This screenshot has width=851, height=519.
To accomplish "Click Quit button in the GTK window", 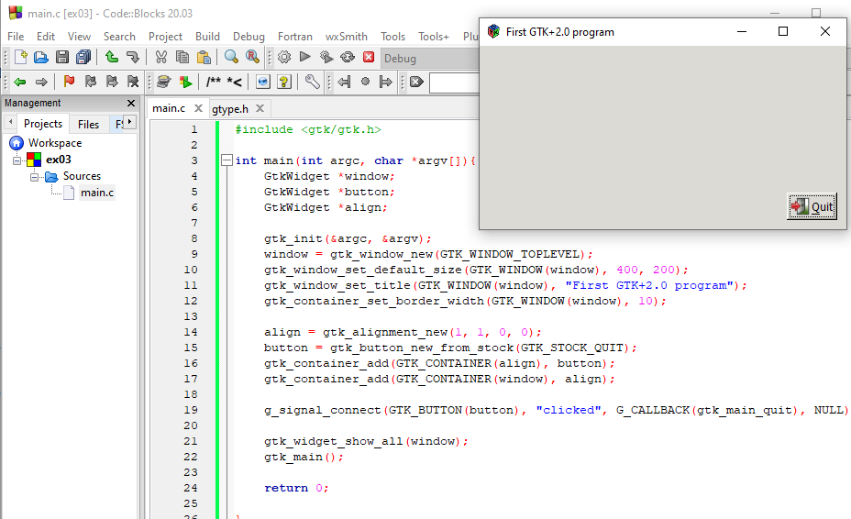I will point(812,206).
